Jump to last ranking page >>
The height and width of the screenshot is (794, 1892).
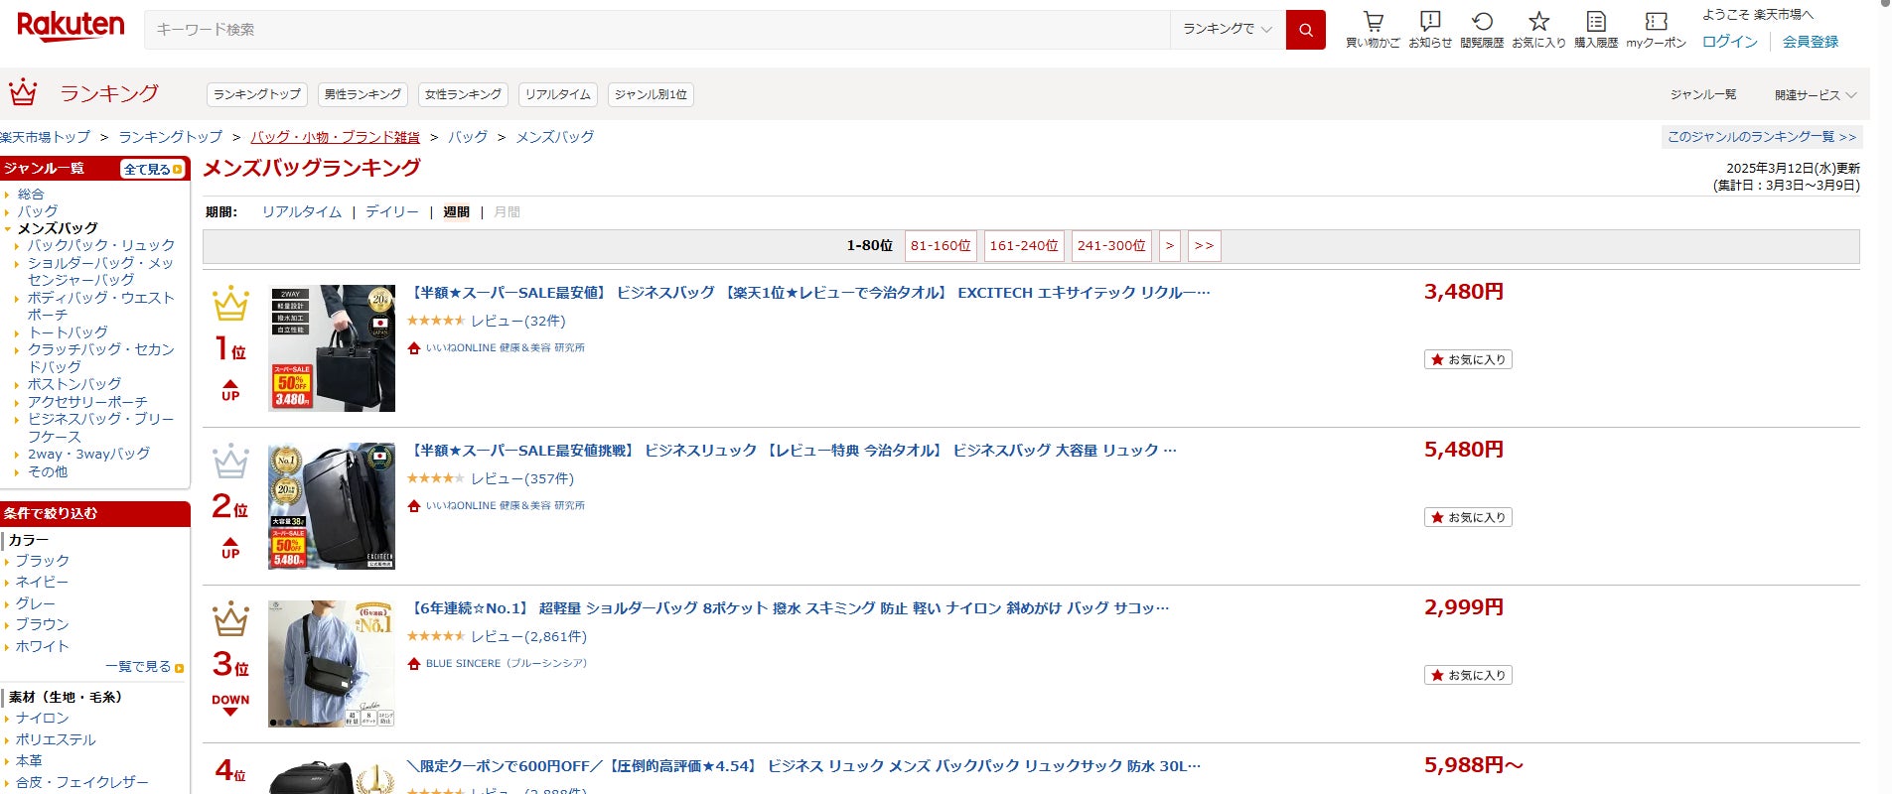click(x=1204, y=246)
